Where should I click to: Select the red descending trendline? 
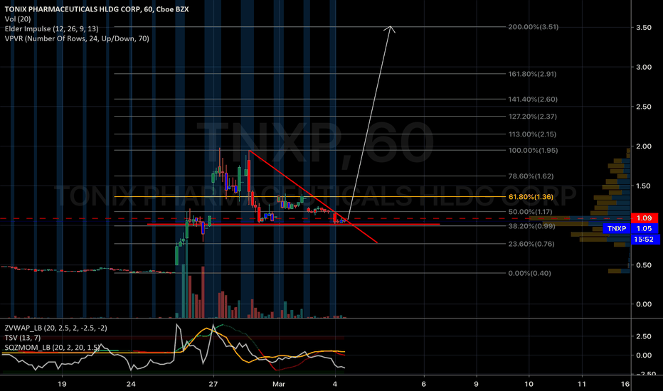click(313, 196)
